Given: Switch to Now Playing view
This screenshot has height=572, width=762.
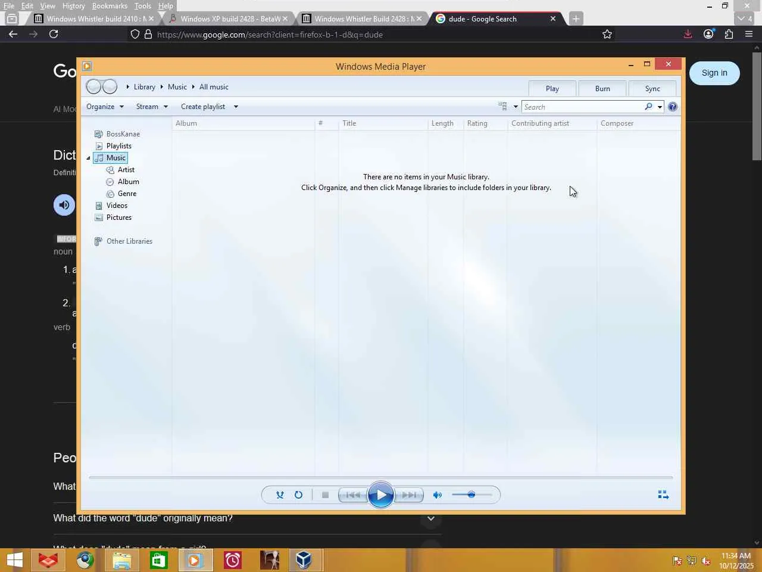Looking at the screenshot, I should (663, 495).
